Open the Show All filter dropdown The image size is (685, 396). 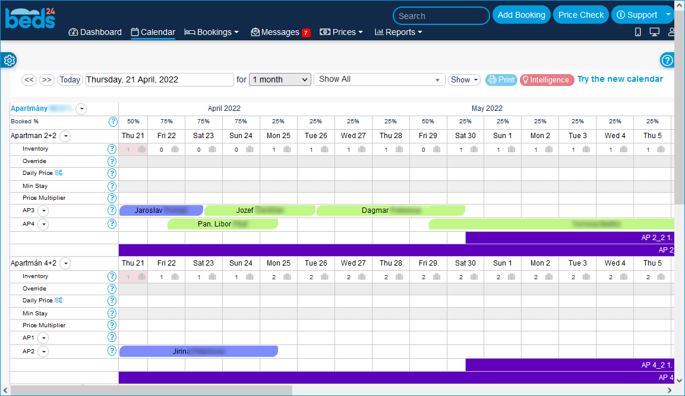[379, 79]
